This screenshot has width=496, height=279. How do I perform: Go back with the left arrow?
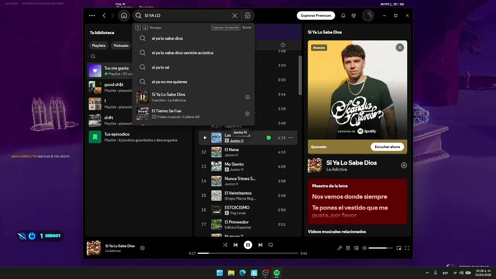coord(104,15)
